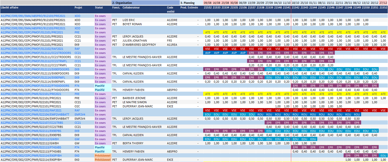This screenshot has height=162, width=388.
Task: Select the 29/11 date header
Action: pyautogui.click(x=348, y=3)
